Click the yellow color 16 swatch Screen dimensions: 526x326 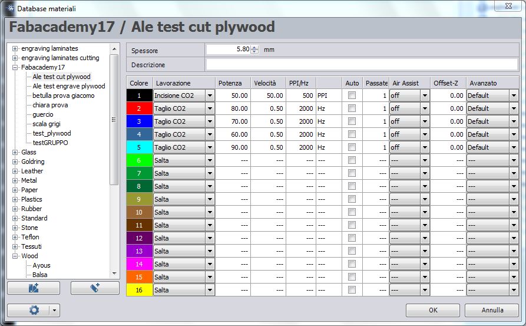pyautogui.click(x=139, y=290)
